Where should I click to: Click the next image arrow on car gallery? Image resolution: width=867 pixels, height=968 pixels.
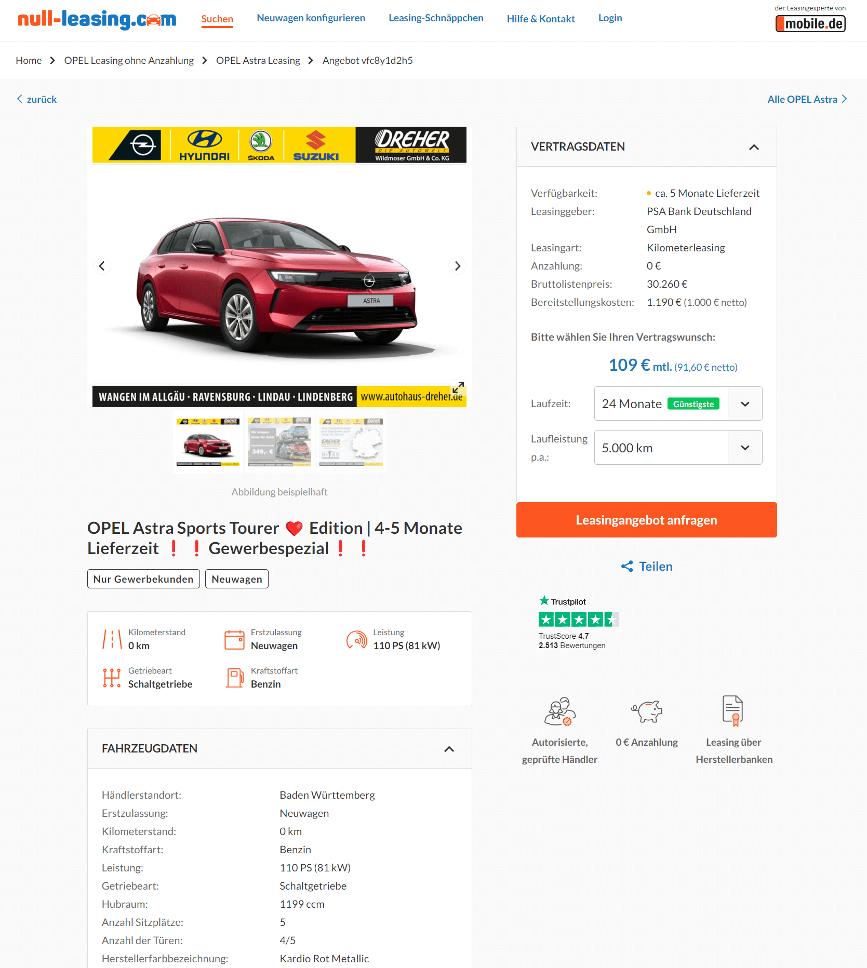[457, 266]
